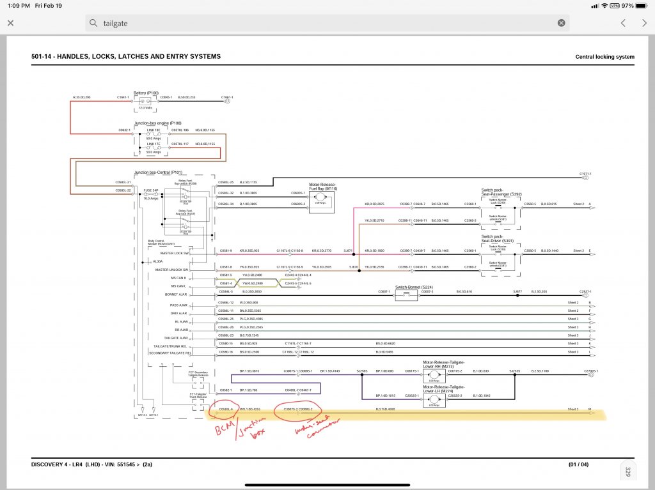Select the "Junction-box engine (P108)" label
The width and height of the screenshot is (655, 490).
pos(158,123)
